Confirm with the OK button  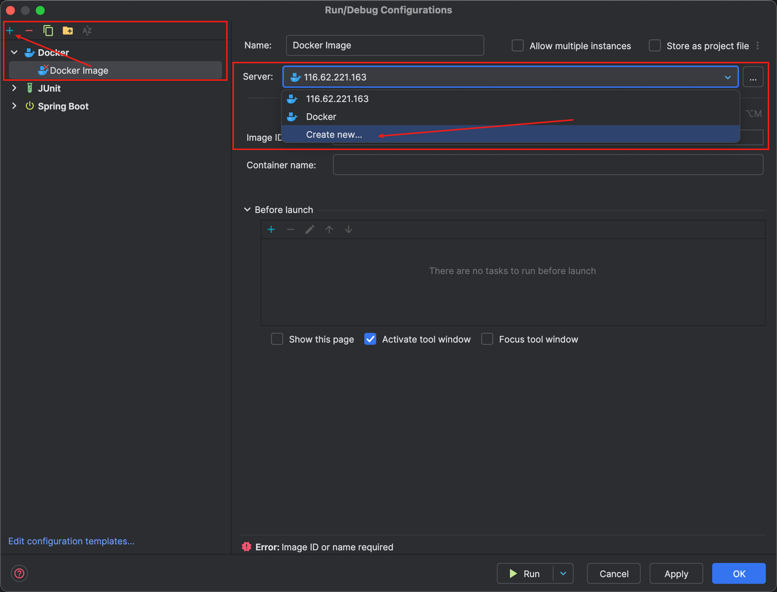739,574
